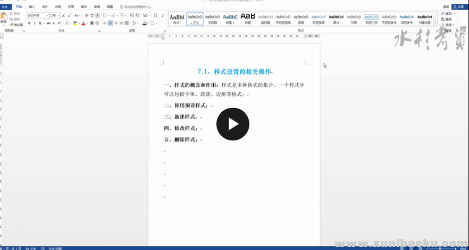Toggle subscript x₂ formatting
469x250 pixels.
click(55, 23)
